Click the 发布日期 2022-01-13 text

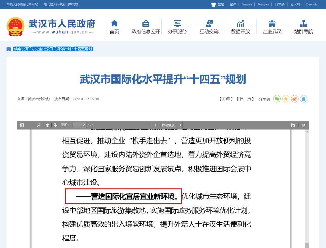pyautogui.click(x=76, y=99)
